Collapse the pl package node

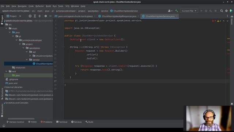tap(13, 36)
